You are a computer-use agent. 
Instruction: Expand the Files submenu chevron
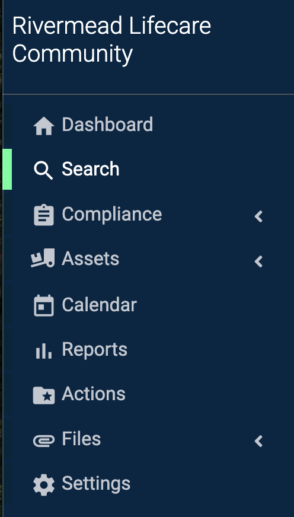coord(259,441)
